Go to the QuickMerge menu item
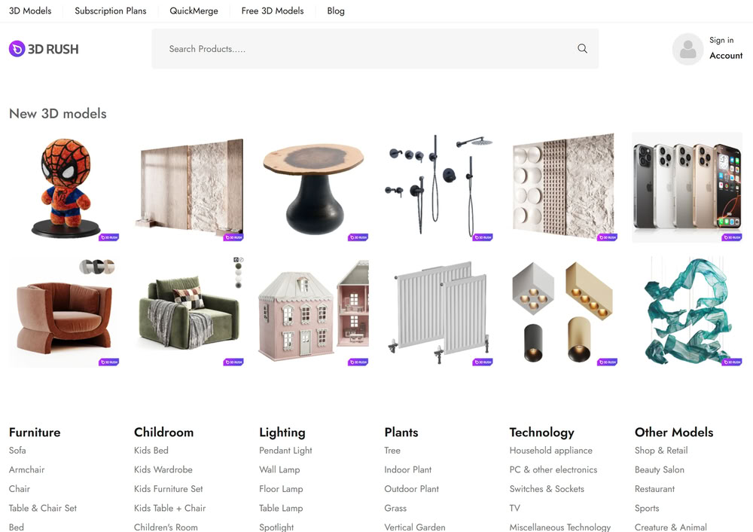753x532 pixels. [x=194, y=11]
